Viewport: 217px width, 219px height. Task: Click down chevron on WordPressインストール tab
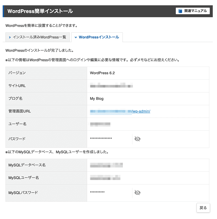pyautogui.click(x=76, y=37)
